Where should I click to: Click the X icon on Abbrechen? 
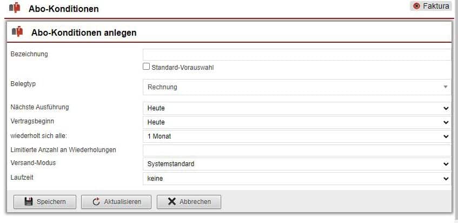pos(172,202)
